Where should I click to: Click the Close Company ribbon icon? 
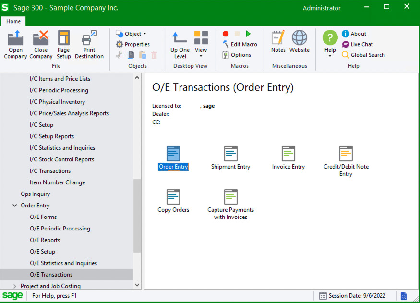click(41, 44)
